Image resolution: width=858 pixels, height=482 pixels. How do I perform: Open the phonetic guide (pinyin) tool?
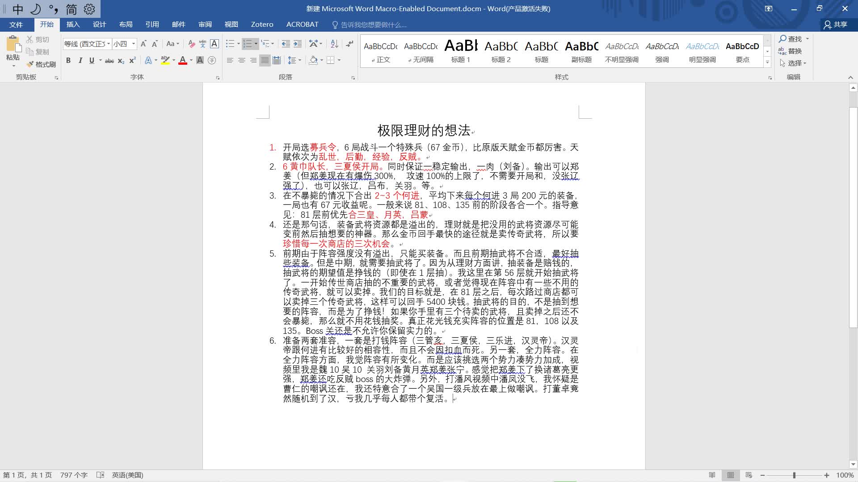203,44
